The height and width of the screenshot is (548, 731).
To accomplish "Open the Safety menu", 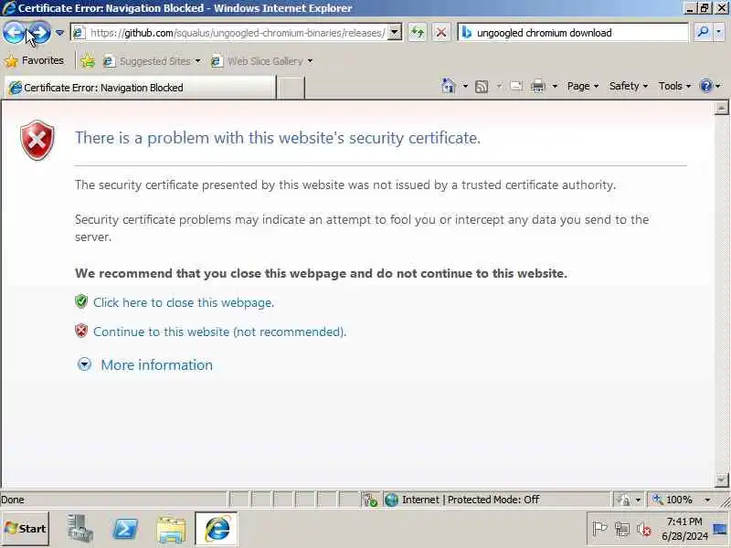I will point(629,86).
